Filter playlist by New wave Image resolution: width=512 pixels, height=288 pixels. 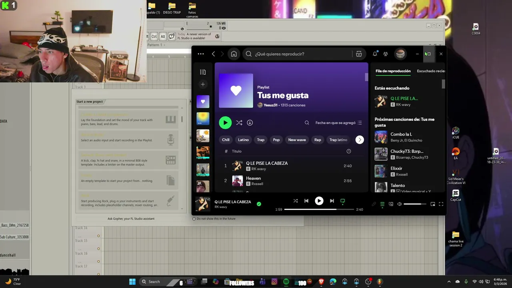click(297, 140)
